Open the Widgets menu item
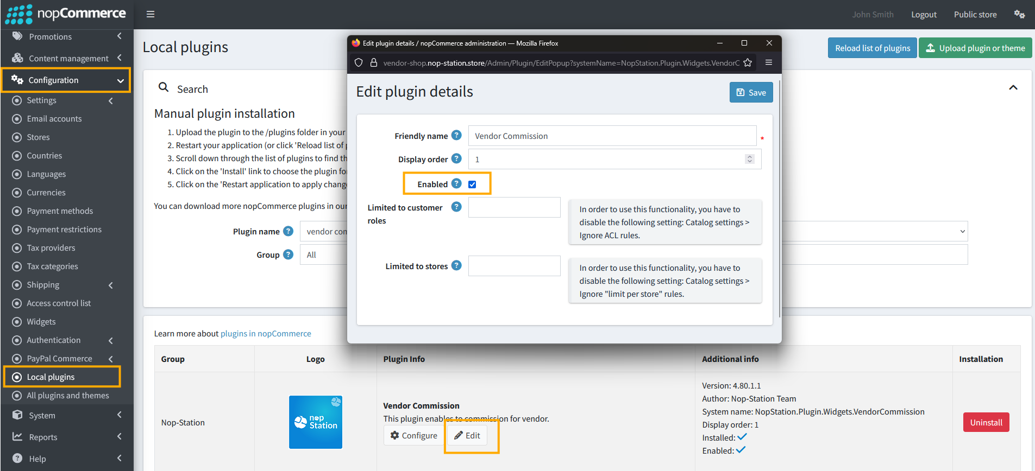This screenshot has width=1035, height=471. [41, 322]
